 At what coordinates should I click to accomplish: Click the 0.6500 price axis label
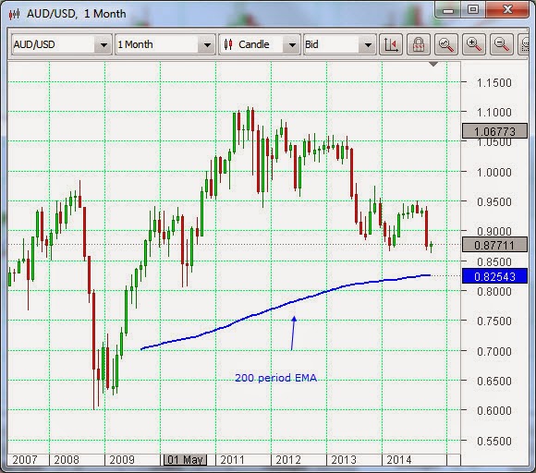pos(494,381)
